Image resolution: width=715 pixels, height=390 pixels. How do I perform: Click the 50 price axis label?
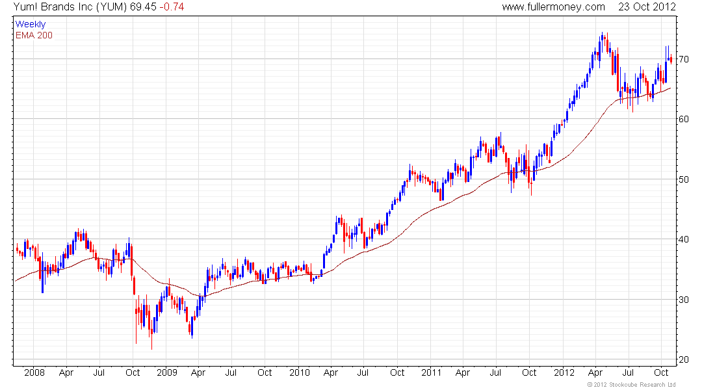tap(683, 179)
